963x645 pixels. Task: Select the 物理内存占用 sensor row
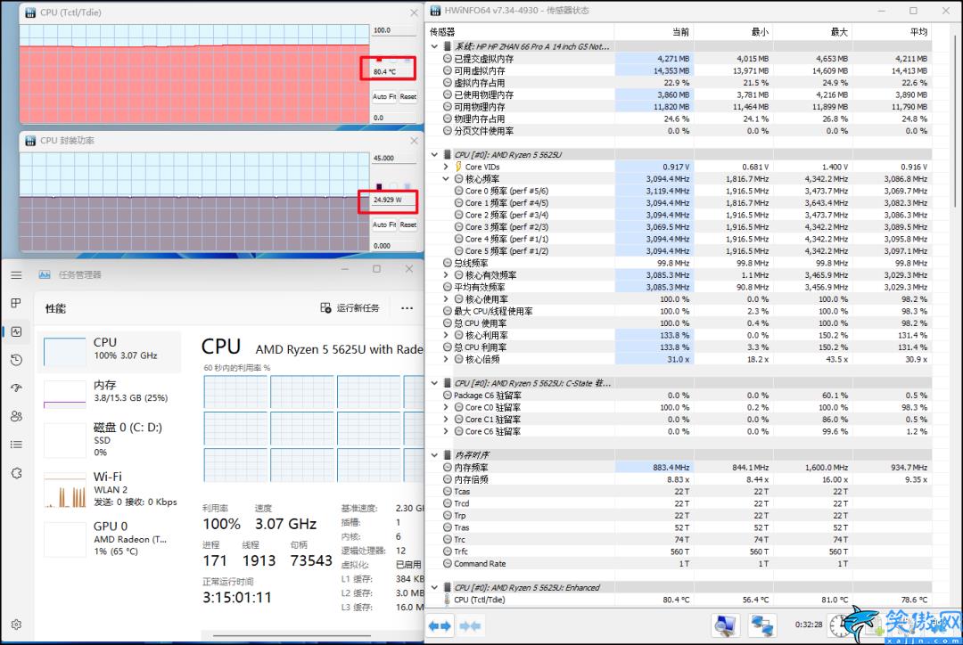coord(681,119)
